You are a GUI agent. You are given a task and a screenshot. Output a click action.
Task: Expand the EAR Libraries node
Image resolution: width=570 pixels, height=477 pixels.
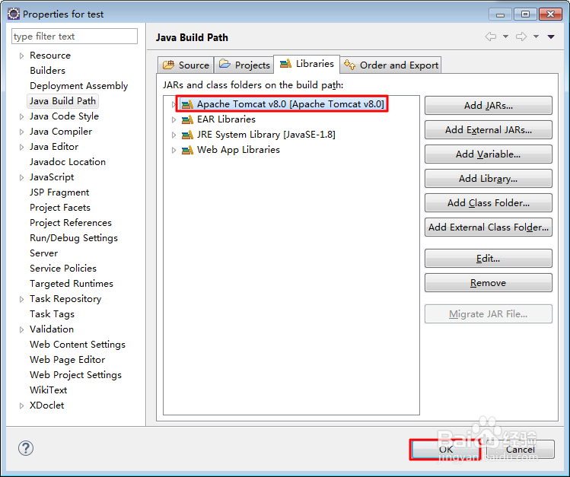click(174, 119)
